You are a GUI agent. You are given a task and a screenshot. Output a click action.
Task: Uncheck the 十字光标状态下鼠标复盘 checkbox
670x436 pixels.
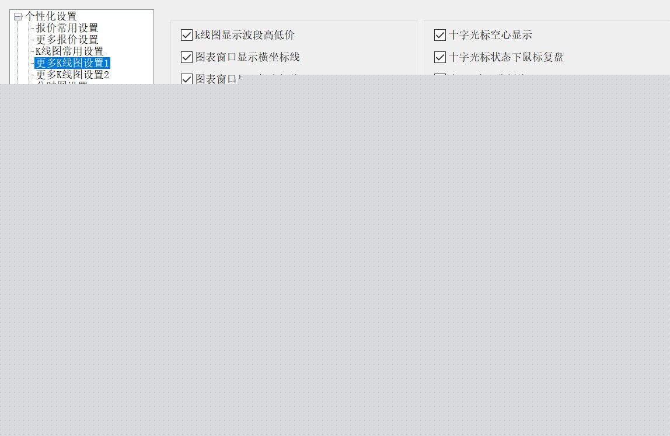pos(439,57)
